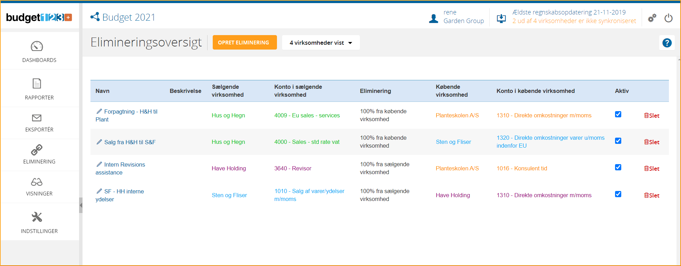Open the settings gears icon in header
Image resolution: width=681 pixels, height=266 pixels.
pyautogui.click(x=652, y=18)
